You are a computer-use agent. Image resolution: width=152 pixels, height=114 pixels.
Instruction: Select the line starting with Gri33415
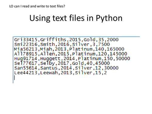tap(66, 40)
